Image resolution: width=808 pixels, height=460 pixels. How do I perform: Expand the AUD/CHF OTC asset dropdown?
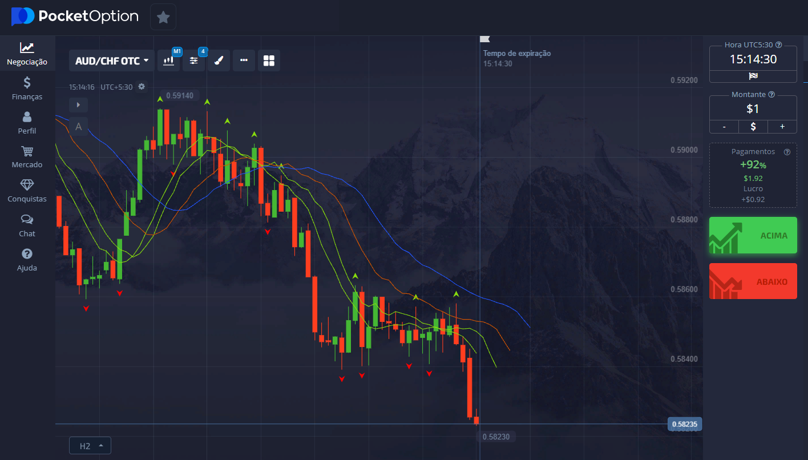pyautogui.click(x=111, y=60)
